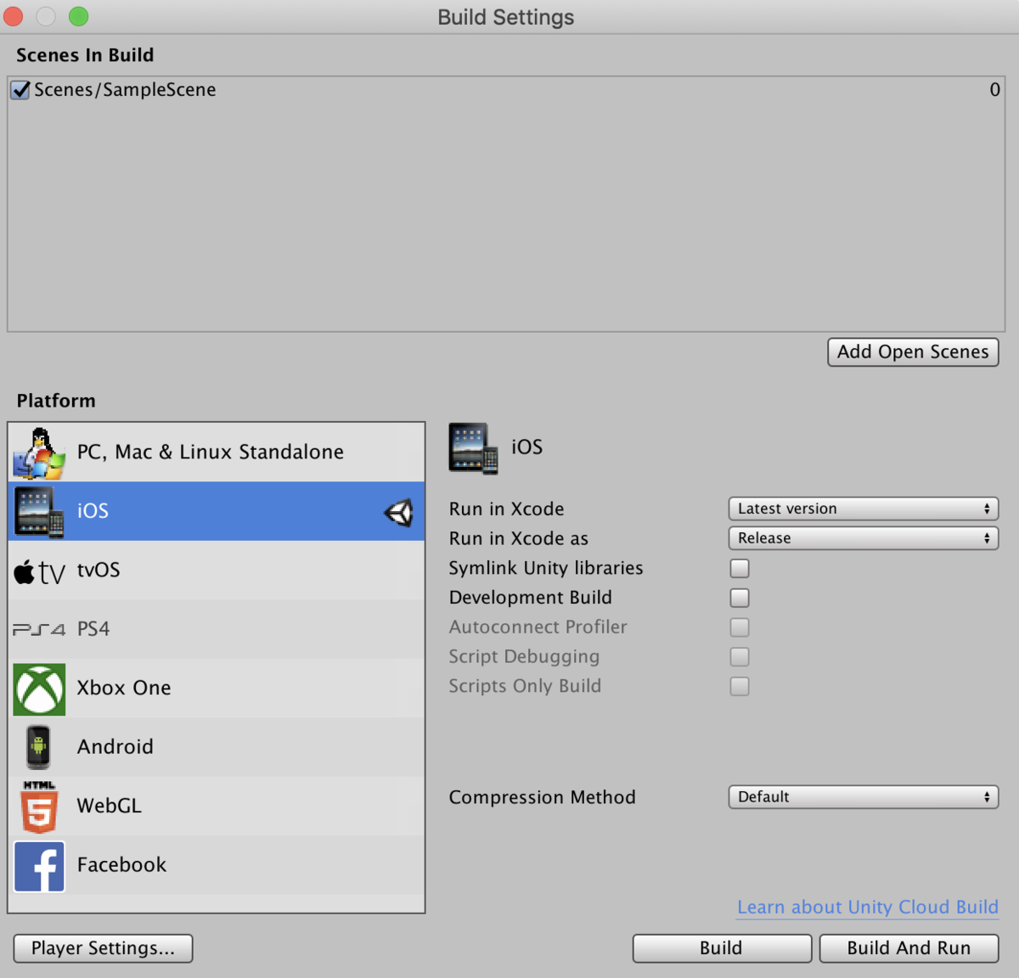Select the Scenes/SampleScene entry text

pos(125,90)
